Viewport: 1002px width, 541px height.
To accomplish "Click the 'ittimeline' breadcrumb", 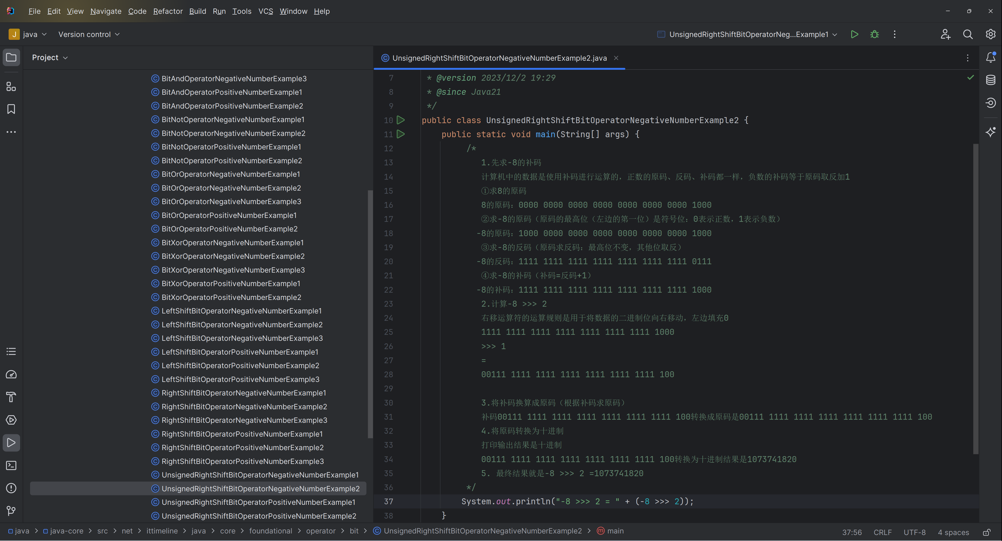I will tap(162, 531).
